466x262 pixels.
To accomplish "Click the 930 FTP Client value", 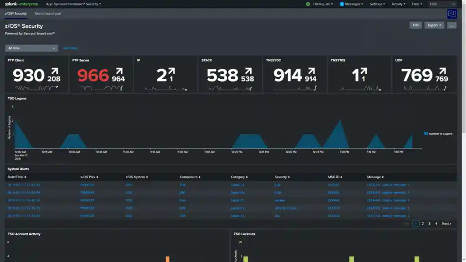I will (x=29, y=76).
